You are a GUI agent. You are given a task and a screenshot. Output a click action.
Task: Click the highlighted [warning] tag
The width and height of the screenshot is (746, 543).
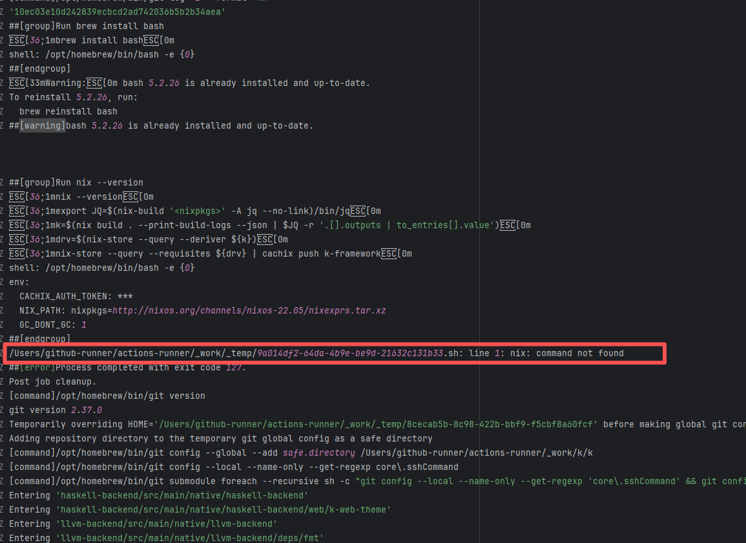coord(43,125)
